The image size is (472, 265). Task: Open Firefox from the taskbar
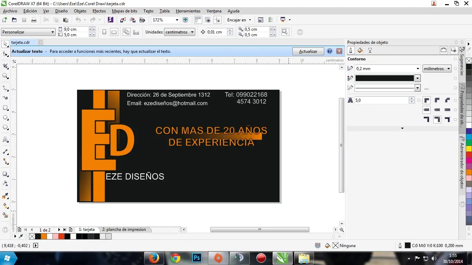(x=154, y=258)
